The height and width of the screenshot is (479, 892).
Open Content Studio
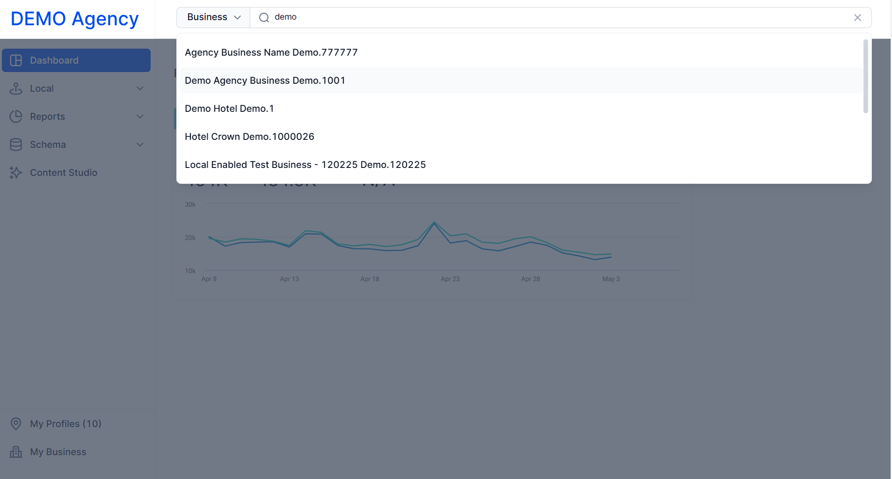pyautogui.click(x=76, y=173)
